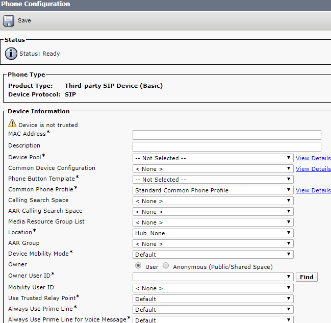Expand the Device Mobility Mode dropdown
The image size is (331, 323).
pos(213,255)
